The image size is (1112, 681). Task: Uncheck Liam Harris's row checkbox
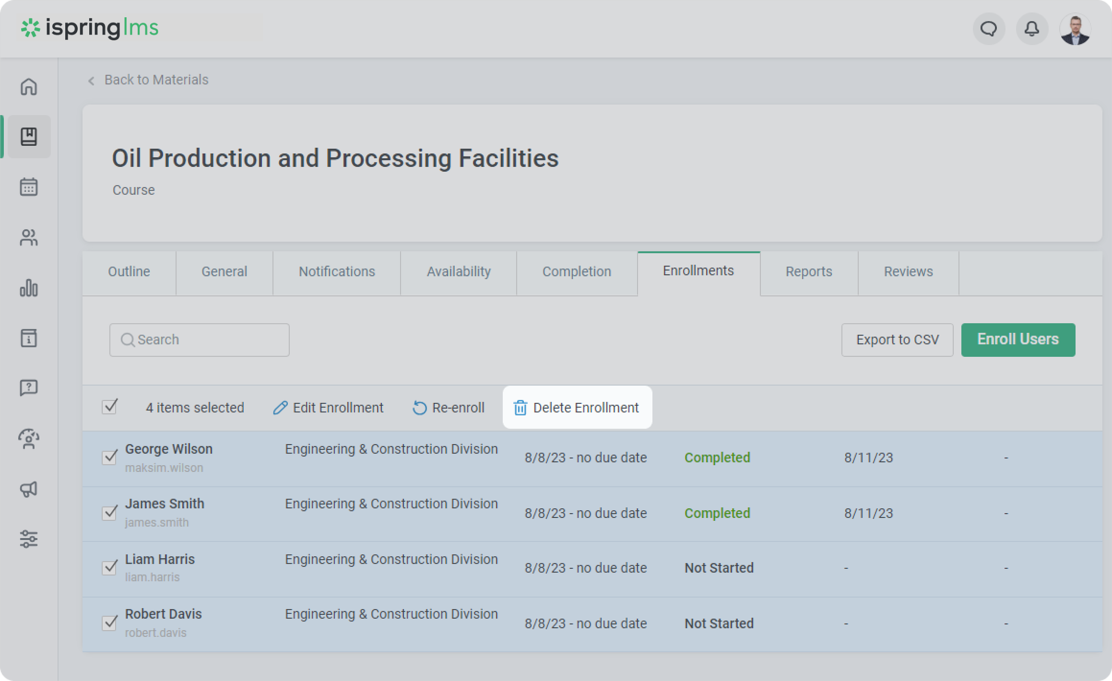coord(110,567)
